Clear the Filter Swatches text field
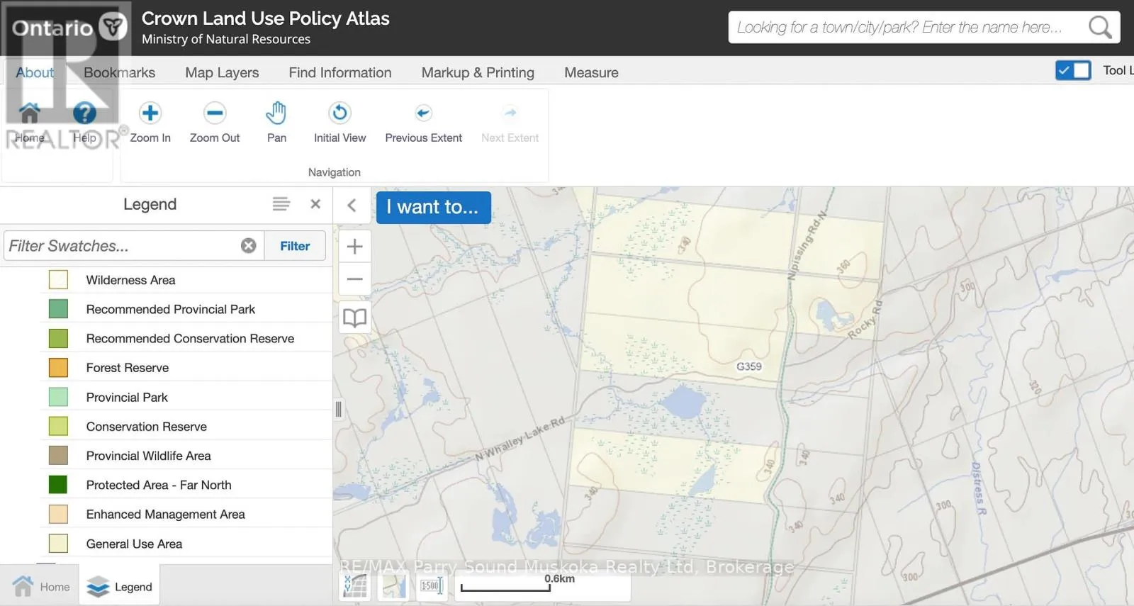This screenshot has width=1134, height=606. pos(248,245)
